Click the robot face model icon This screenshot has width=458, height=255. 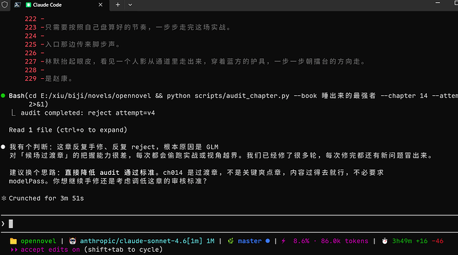72,241
